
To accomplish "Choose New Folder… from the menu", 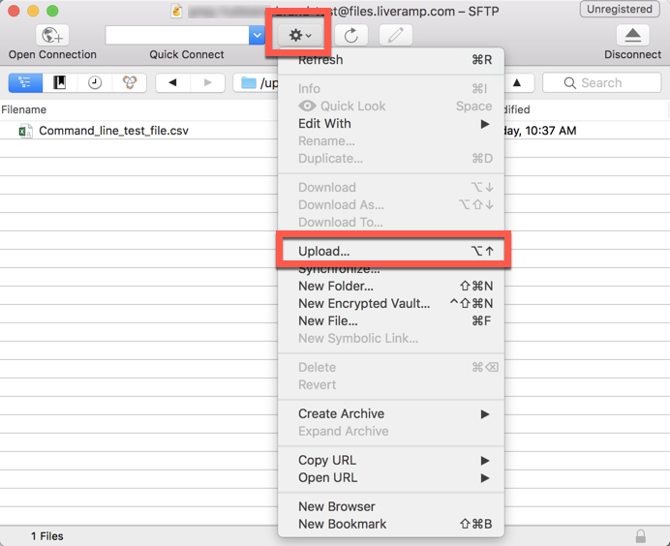I will point(391,286).
